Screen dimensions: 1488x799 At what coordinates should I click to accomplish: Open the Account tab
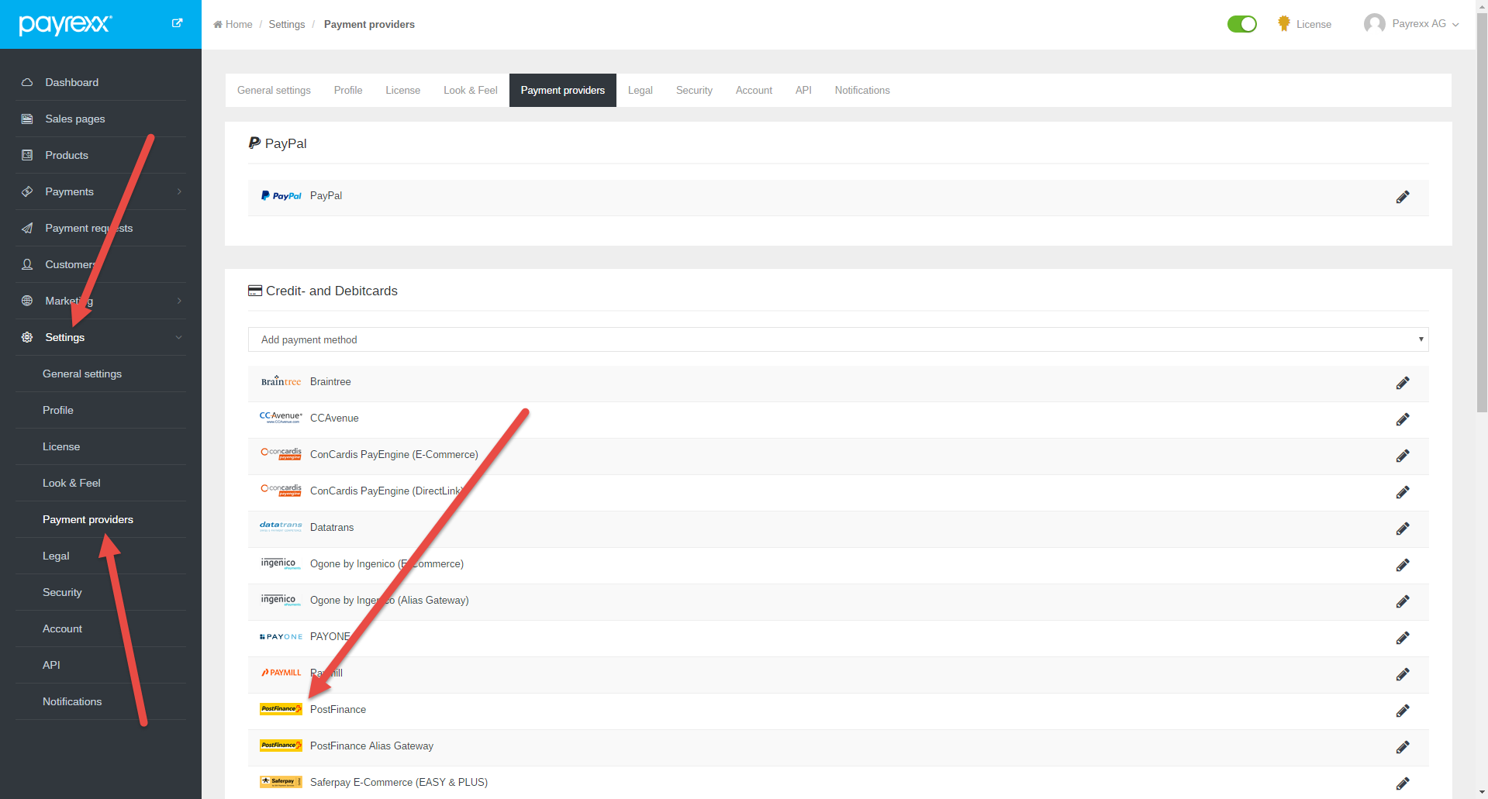754,90
